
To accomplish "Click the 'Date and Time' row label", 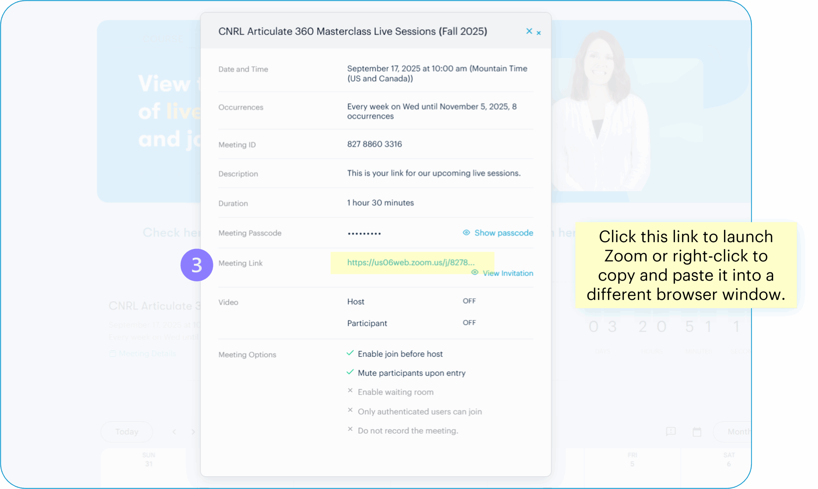I will click(x=243, y=69).
